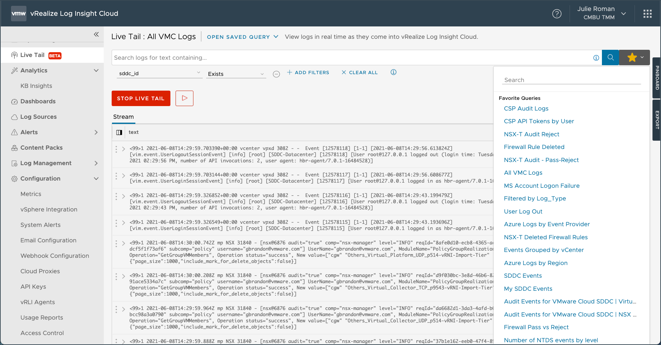This screenshot has width=661, height=345.
Task: Open API Keys page
Action: pyautogui.click(x=33, y=287)
